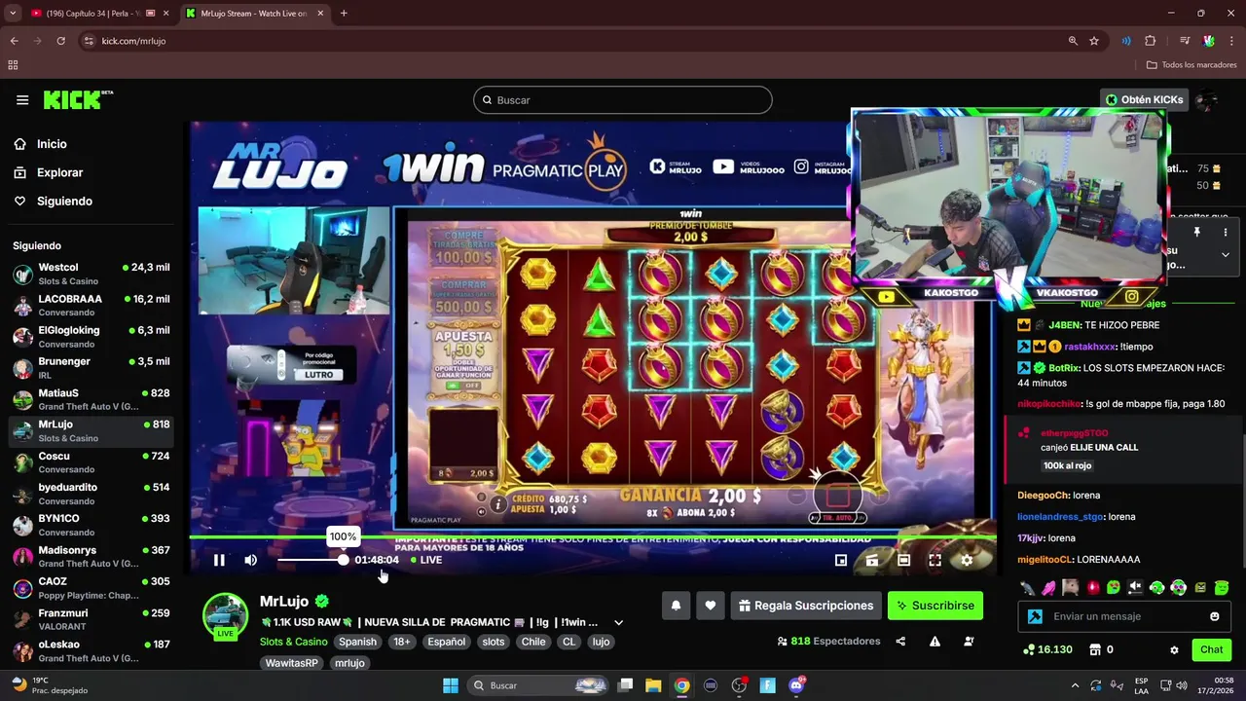Open the clip creation icon in player
1246x701 pixels.
[872, 560]
